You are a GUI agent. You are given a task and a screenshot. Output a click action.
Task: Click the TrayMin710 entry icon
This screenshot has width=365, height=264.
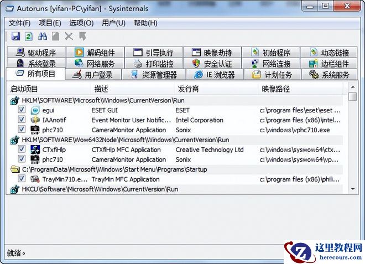tap(35, 179)
